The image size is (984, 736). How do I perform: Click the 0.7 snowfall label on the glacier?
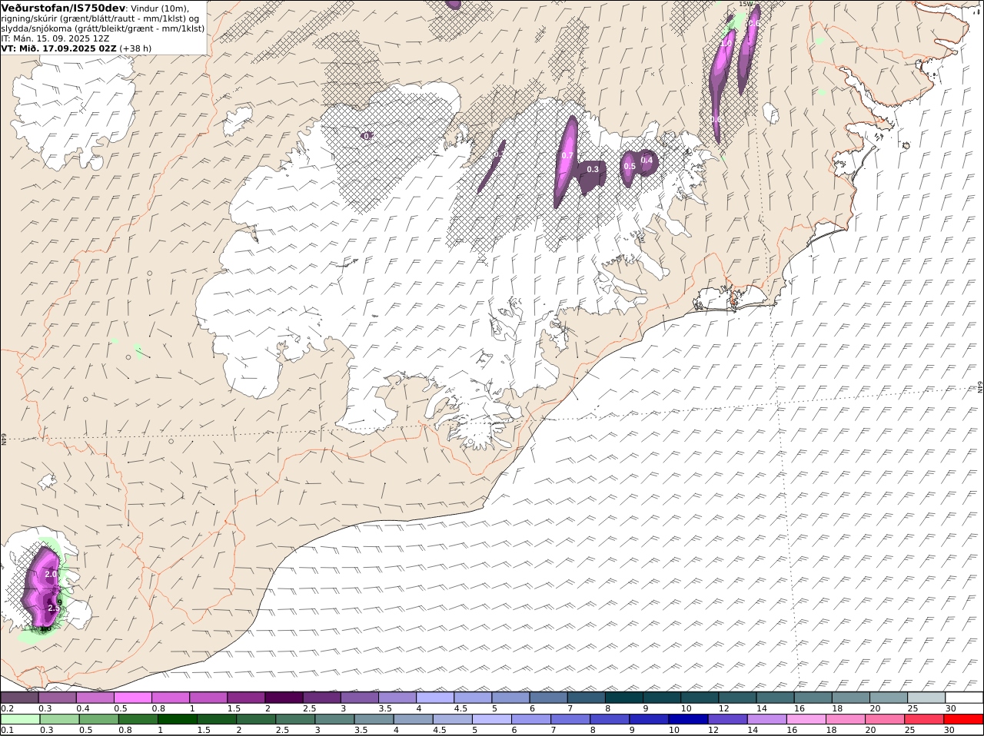pyautogui.click(x=567, y=156)
